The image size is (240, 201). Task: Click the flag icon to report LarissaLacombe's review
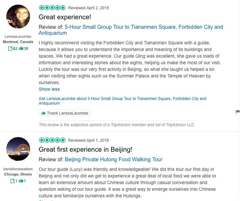tap(237, 112)
